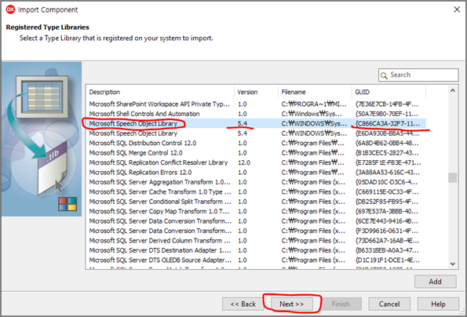Click the Delphi DX title icon
The height and width of the screenshot is (317, 467).
point(10,9)
